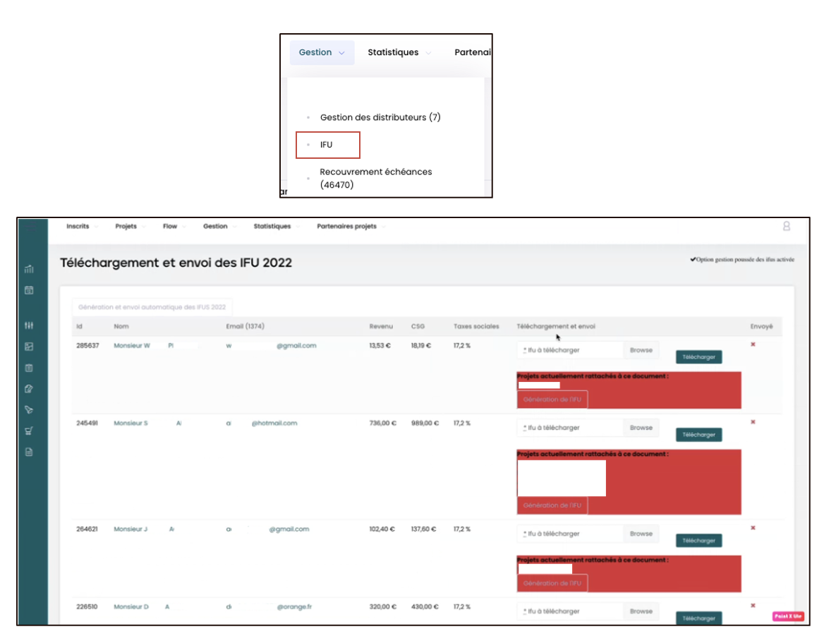Click the red X sent status for ID 245491
824x641 pixels.
(x=753, y=422)
